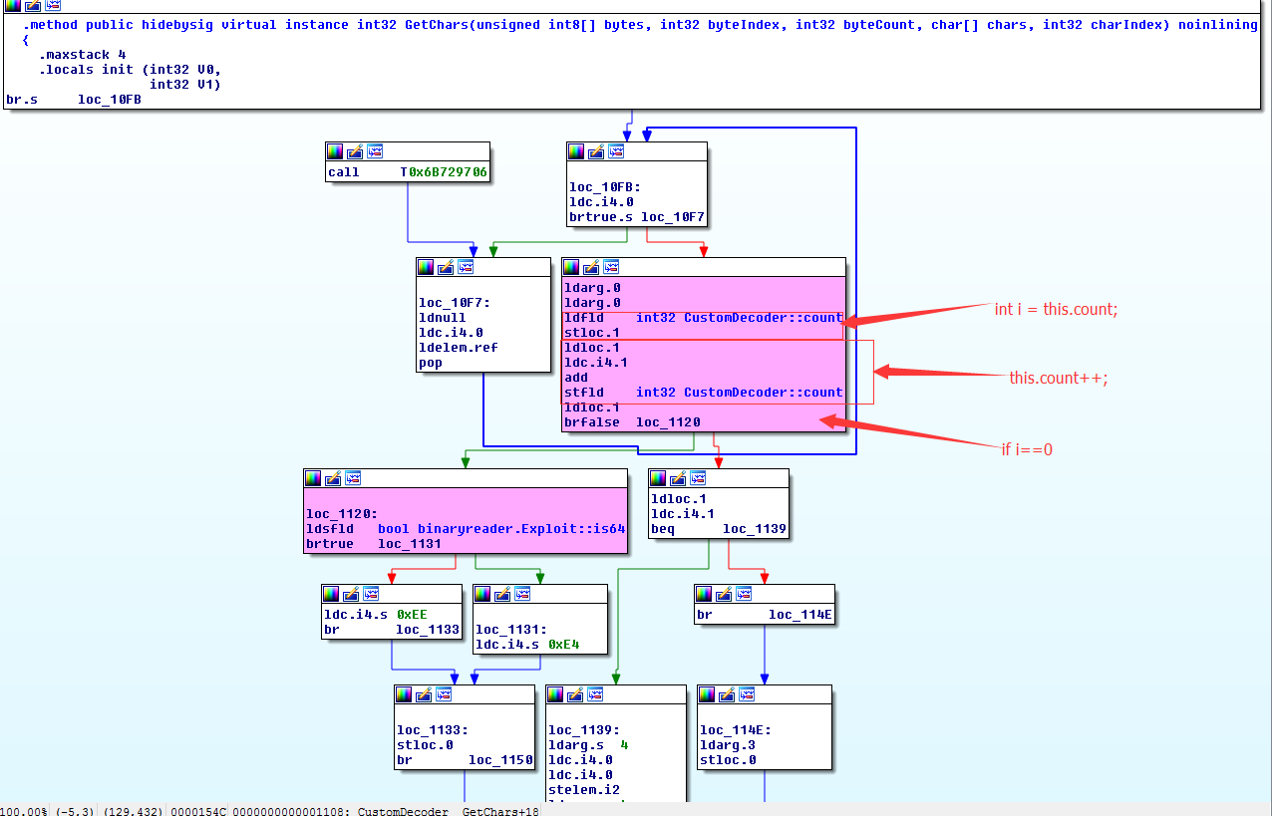
Task: Click the edit comment pencil icon on loc_10FB node
Action: (595, 150)
